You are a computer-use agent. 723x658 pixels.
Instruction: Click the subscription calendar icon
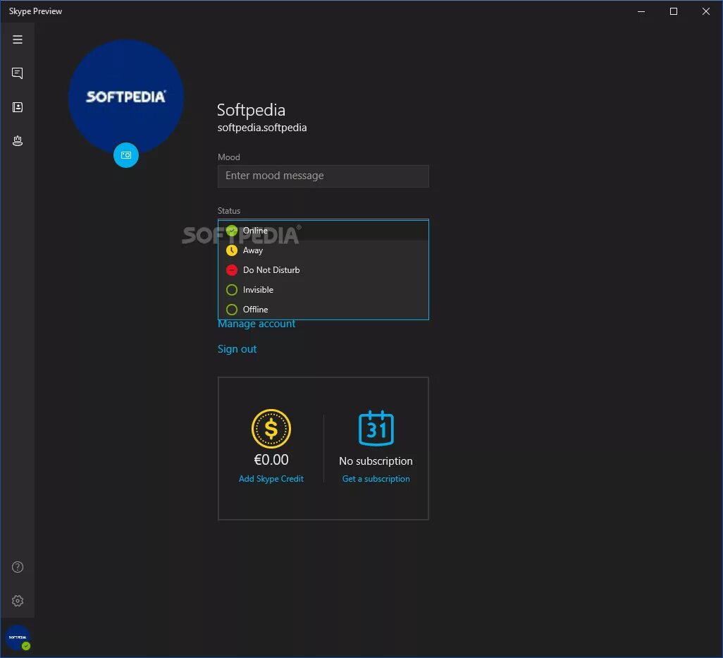[376, 428]
